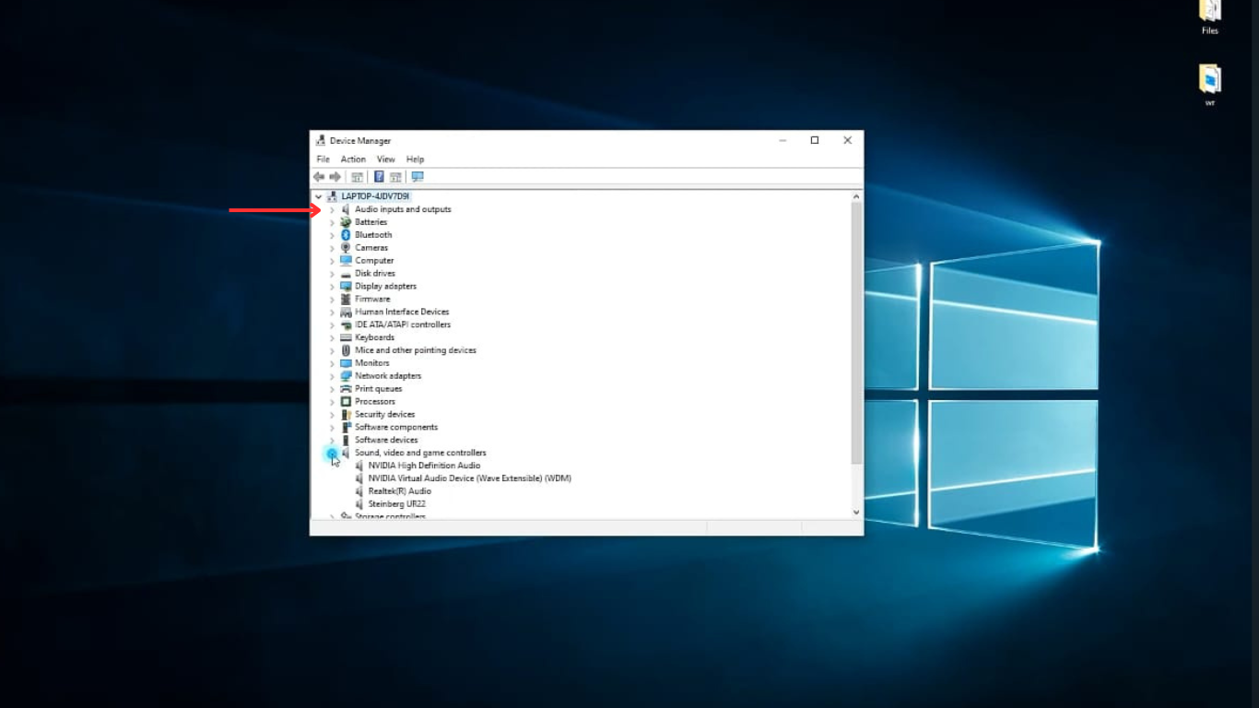This screenshot has width=1259, height=708.
Task: Select the Firmware category label
Action: coord(372,299)
